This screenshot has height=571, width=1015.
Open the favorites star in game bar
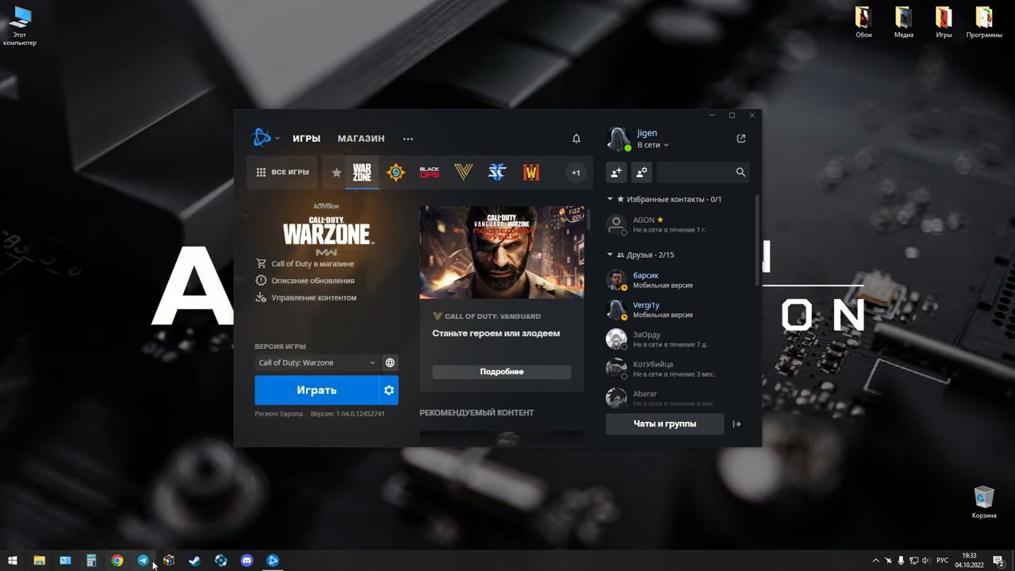tap(336, 172)
